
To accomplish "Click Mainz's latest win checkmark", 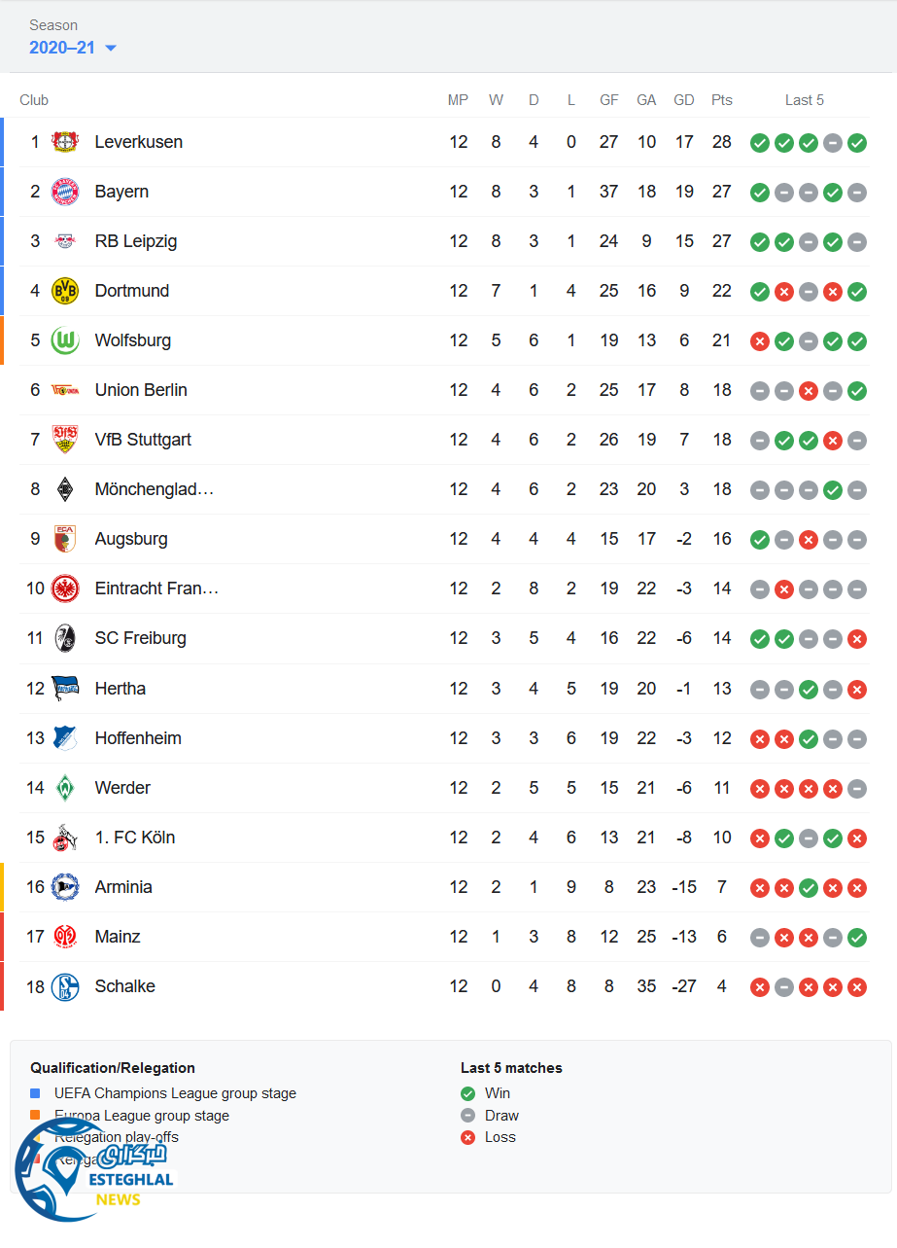I will pos(857,938).
